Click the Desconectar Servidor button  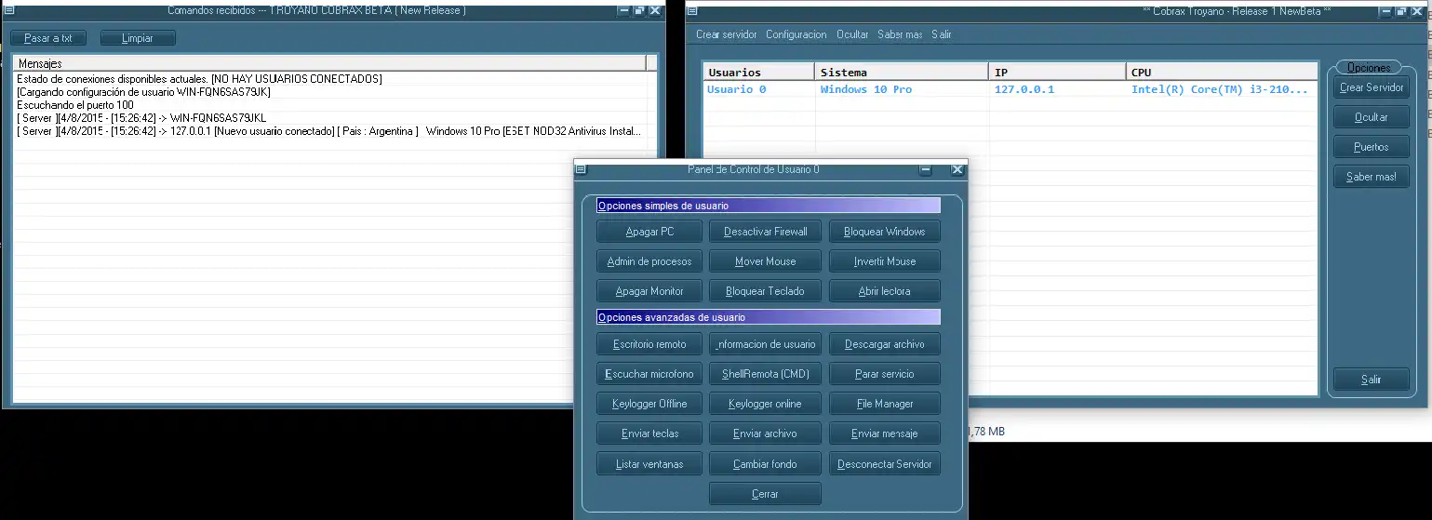click(884, 463)
